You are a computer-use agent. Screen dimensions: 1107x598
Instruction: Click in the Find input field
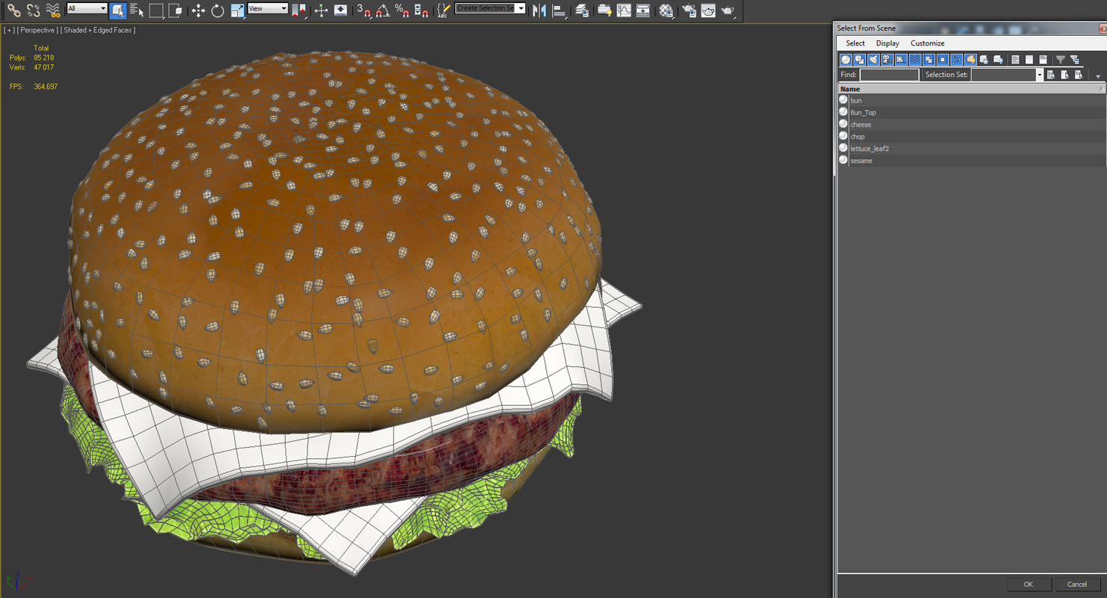coord(889,75)
